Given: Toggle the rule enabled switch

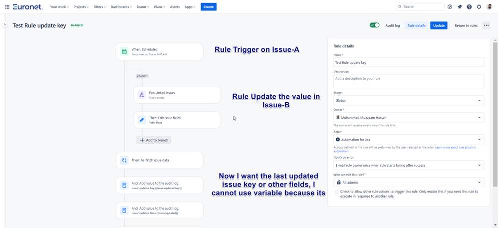Looking at the screenshot, I should tap(374, 25).
